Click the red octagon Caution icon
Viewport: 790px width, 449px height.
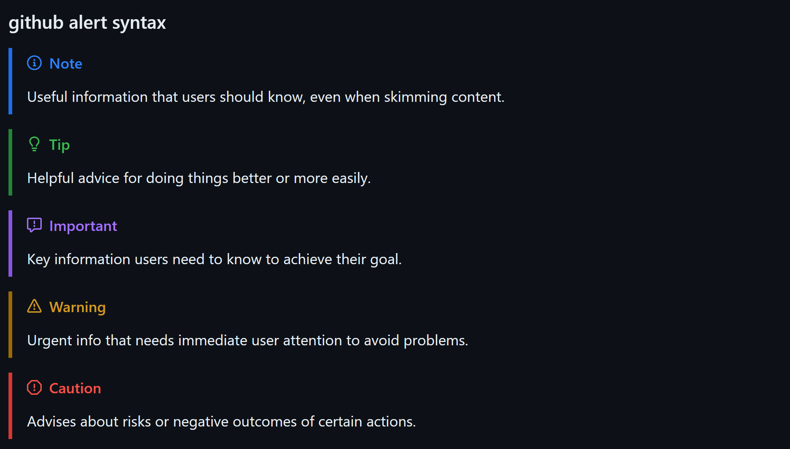[x=34, y=387]
